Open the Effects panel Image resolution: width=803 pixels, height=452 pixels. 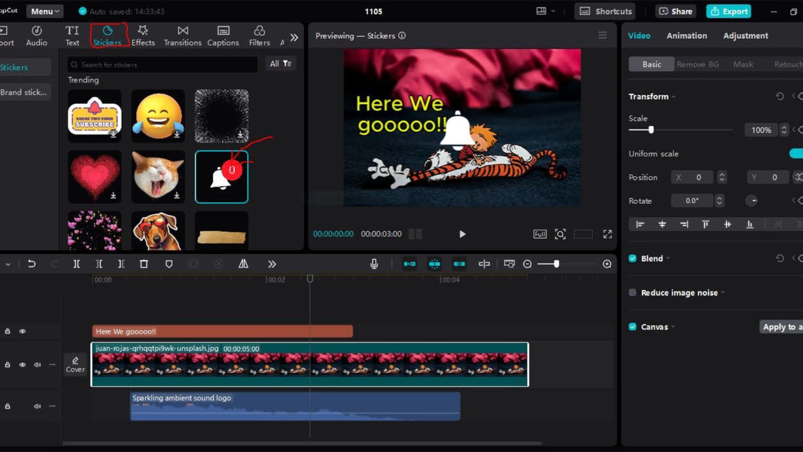tap(143, 36)
